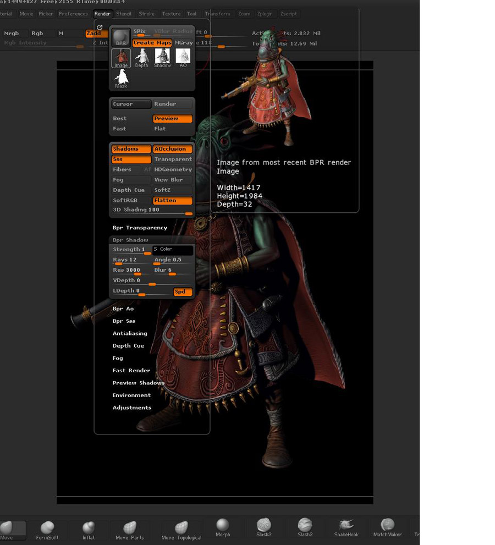Enable the Depth Cue toggle beside SoftZ
This screenshot has height=545, width=495.
(x=131, y=190)
